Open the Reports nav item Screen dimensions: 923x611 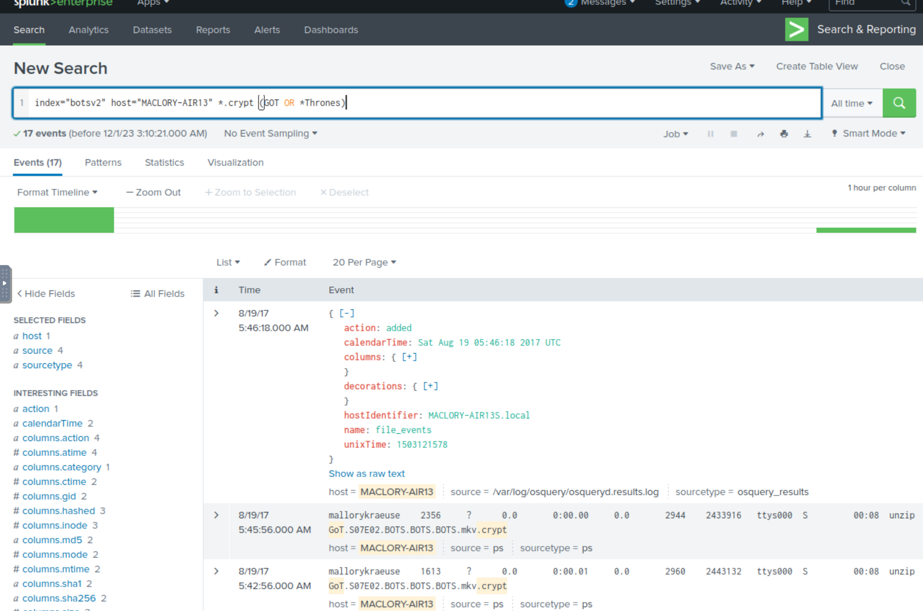tap(213, 30)
